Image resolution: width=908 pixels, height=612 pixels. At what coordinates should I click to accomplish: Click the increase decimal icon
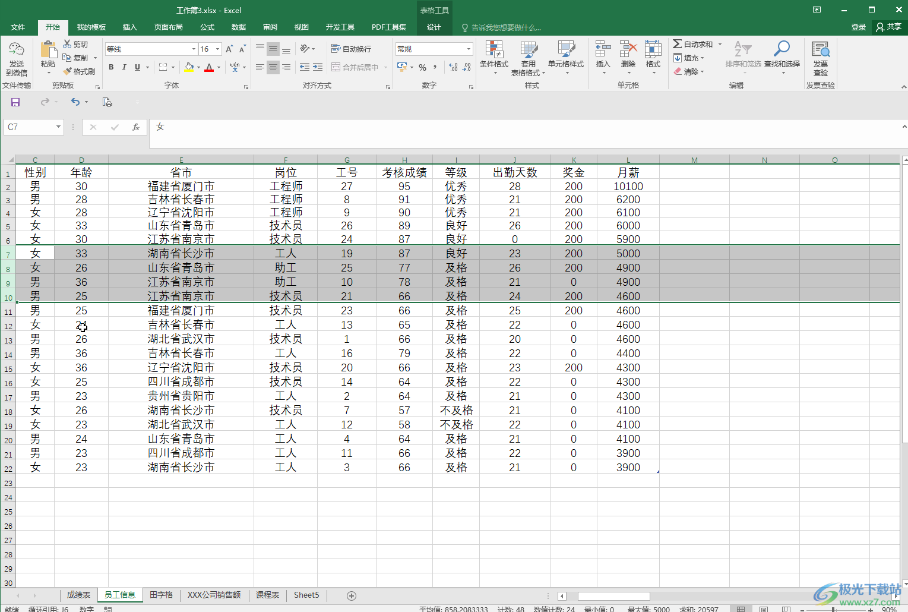(x=454, y=67)
